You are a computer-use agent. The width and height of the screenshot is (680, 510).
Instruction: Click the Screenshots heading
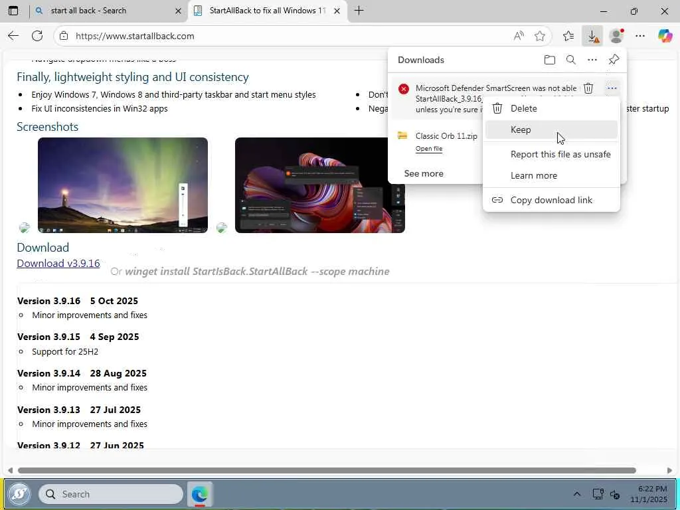pyautogui.click(x=48, y=127)
